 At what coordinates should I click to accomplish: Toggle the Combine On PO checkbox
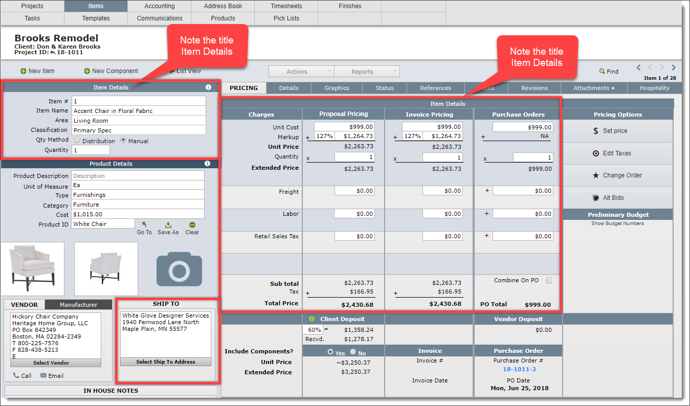[x=549, y=280]
